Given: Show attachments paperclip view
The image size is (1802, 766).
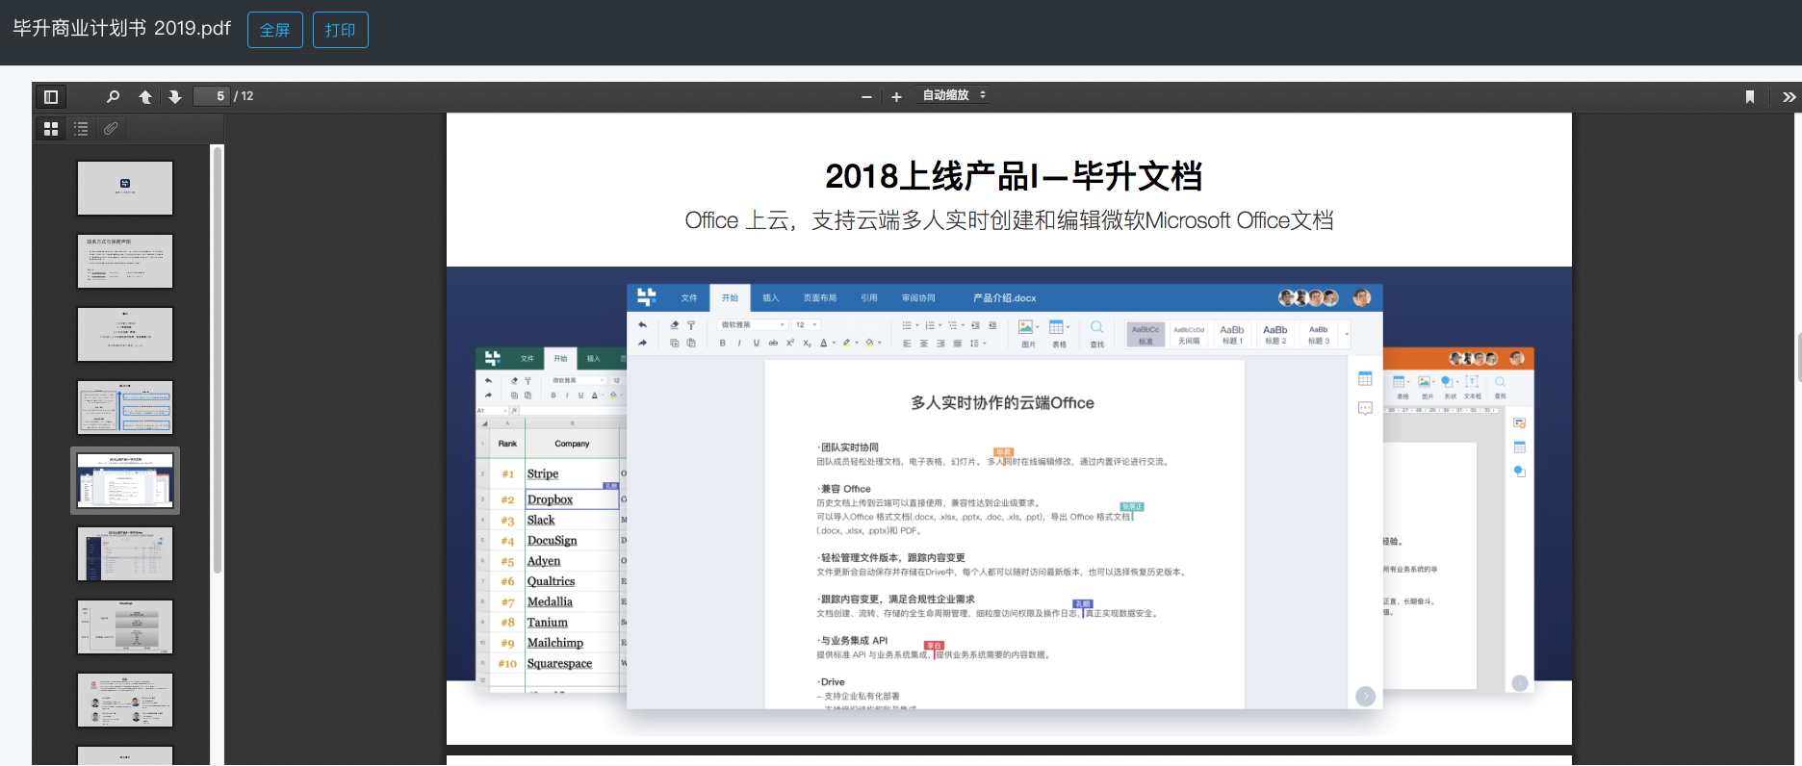Looking at the screenshot, I should (x=111, y=128).
